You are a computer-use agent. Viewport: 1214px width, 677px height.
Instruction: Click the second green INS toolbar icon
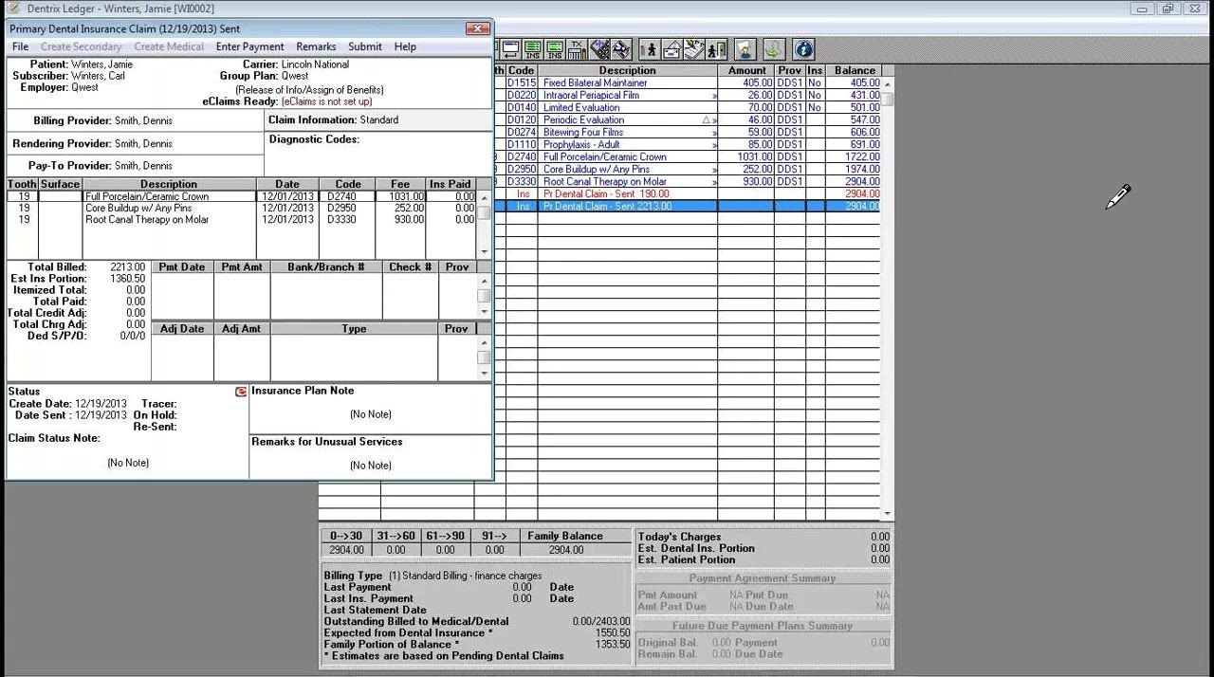[x=555, y=49]
